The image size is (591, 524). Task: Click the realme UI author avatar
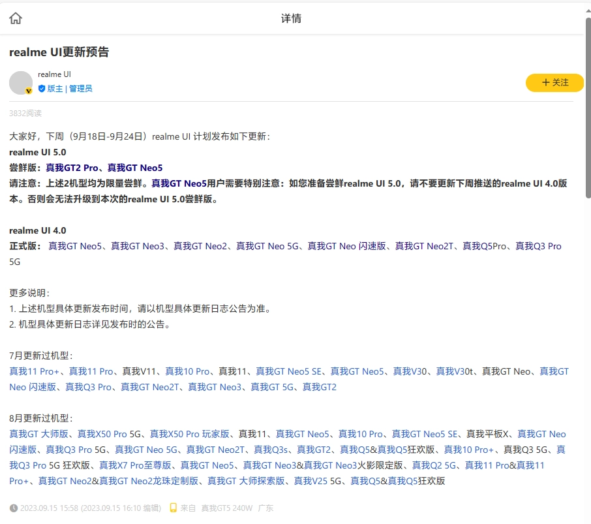pyautogui.click(x=21, y=83)
